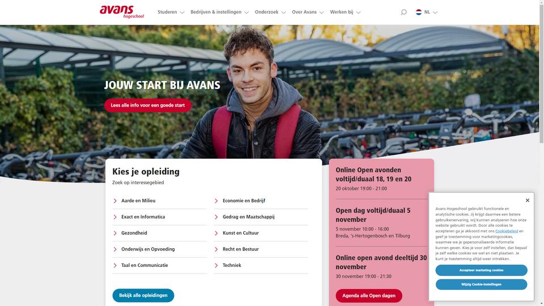The width and height of the screenshot is (544, 306).
Task: Open the search magnifier icon
Action: 403,12
